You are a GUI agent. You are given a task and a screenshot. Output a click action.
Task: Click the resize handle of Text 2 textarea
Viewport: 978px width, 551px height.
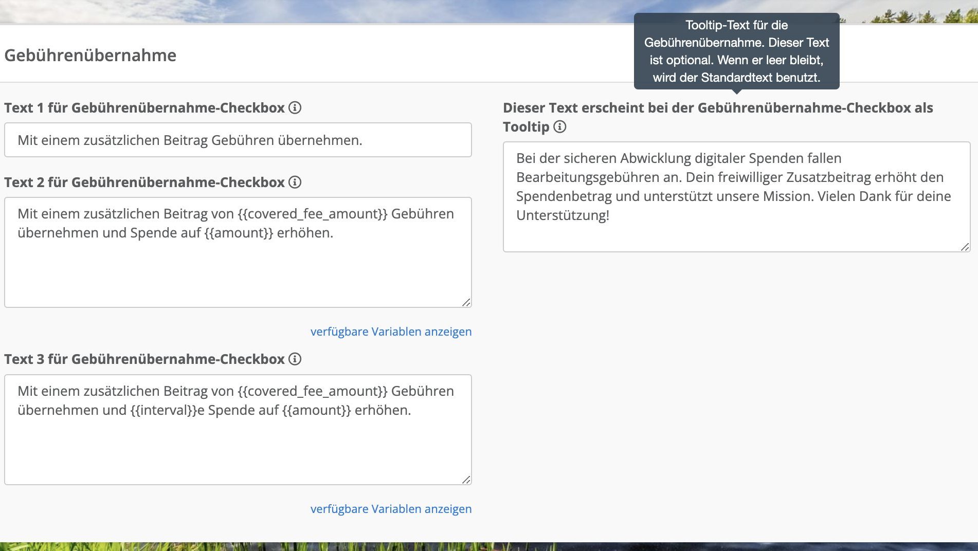pyautogui.click(x=467, y=303)
